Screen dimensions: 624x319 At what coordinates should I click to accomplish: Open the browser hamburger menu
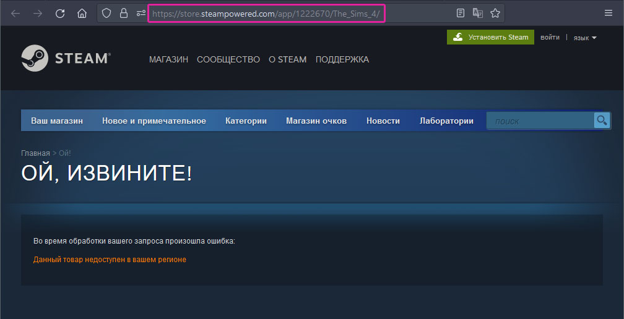[x=608, y=13]
